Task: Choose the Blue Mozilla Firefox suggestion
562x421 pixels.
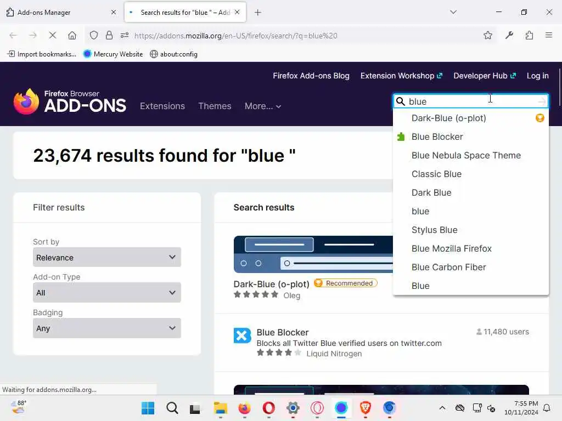Action: 470,248
